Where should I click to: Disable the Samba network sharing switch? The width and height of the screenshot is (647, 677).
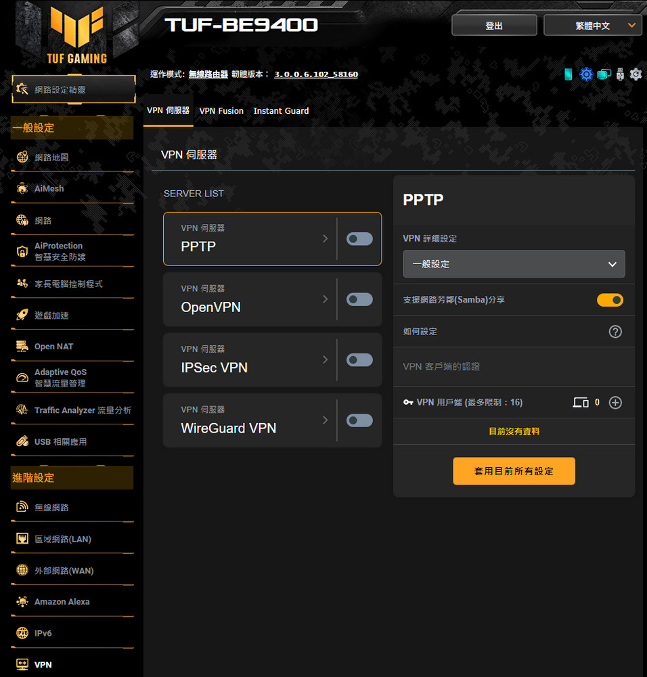coord(610,300)
